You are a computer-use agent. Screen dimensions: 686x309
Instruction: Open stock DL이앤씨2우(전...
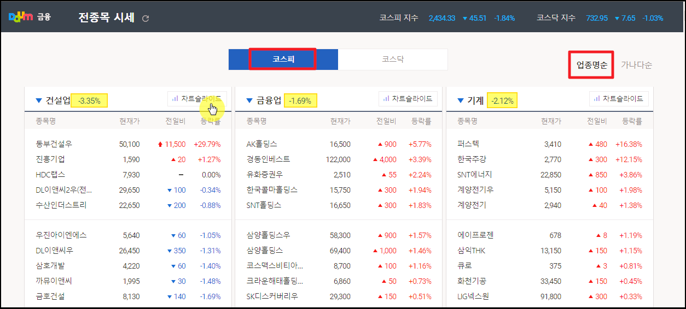[x=63, y=190]
